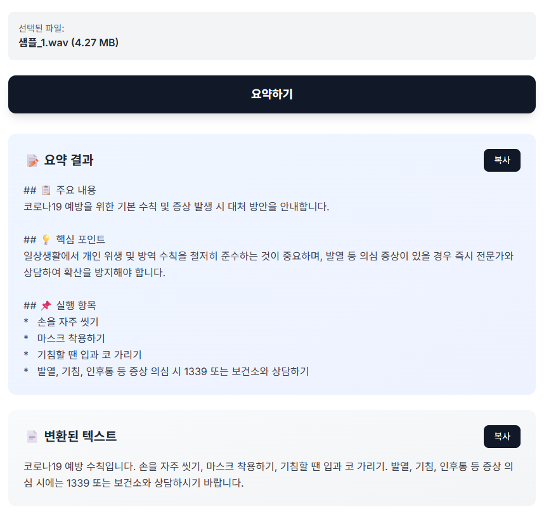Click the 요약하기 button
Image resolution: width=544 pixels, height=512 pixels.
[271, 94]
